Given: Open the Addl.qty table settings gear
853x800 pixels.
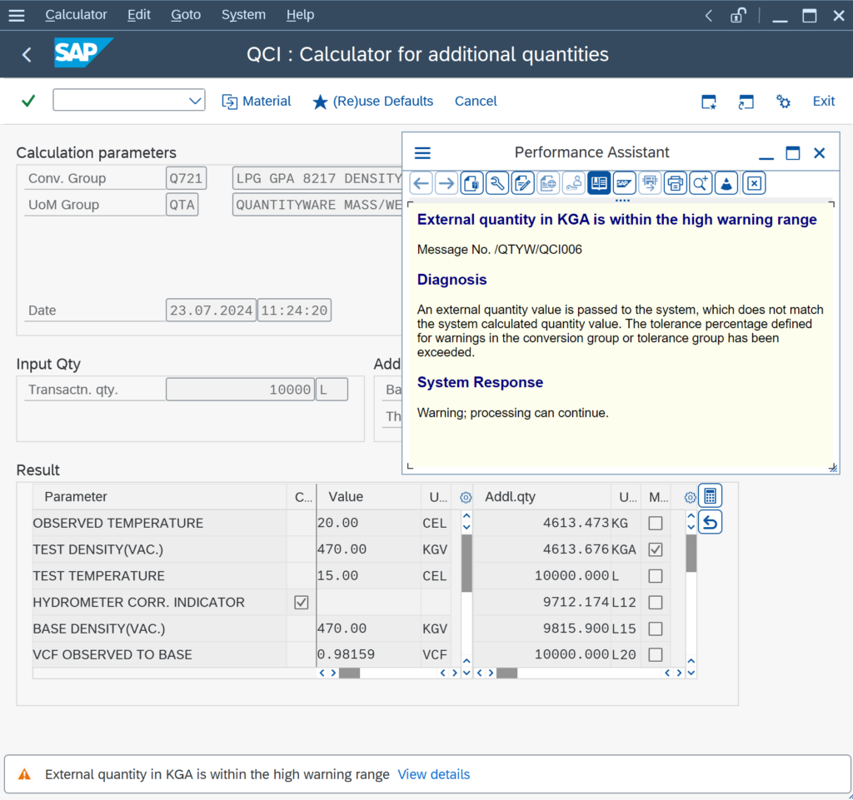Looking at the screenshot, I should coord(690,497).
